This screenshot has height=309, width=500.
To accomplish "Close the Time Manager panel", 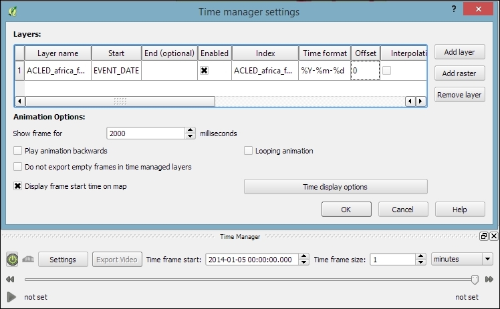I will (x=494, y=236).
